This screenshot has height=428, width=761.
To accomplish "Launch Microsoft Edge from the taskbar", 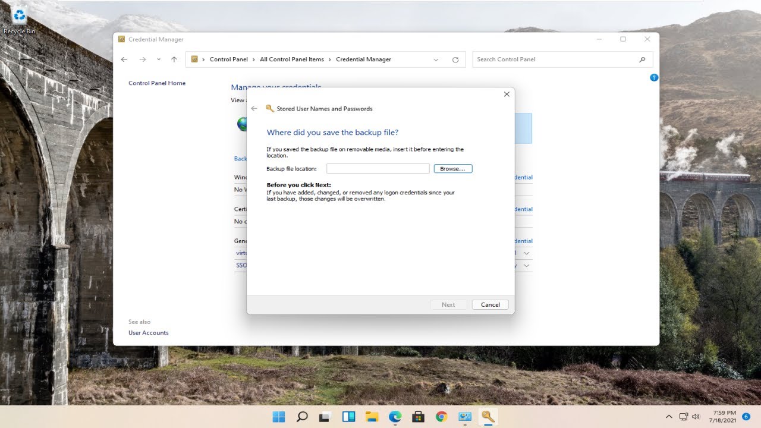I will tap(395, 417).
